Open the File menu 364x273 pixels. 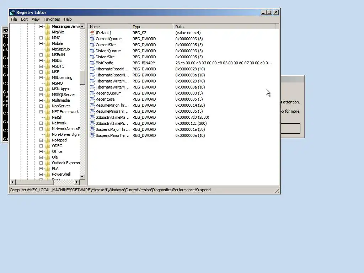[x=14, y=19]
